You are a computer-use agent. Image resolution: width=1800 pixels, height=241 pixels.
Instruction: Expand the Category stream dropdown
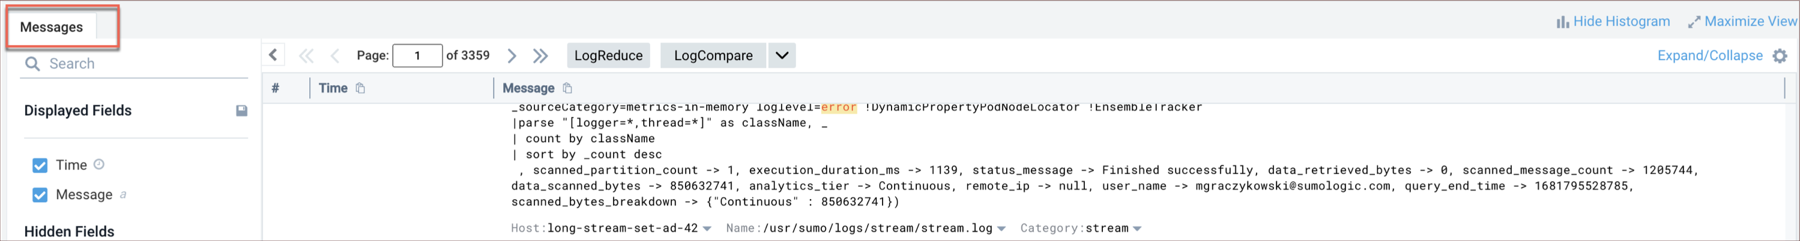(1137, 228)
